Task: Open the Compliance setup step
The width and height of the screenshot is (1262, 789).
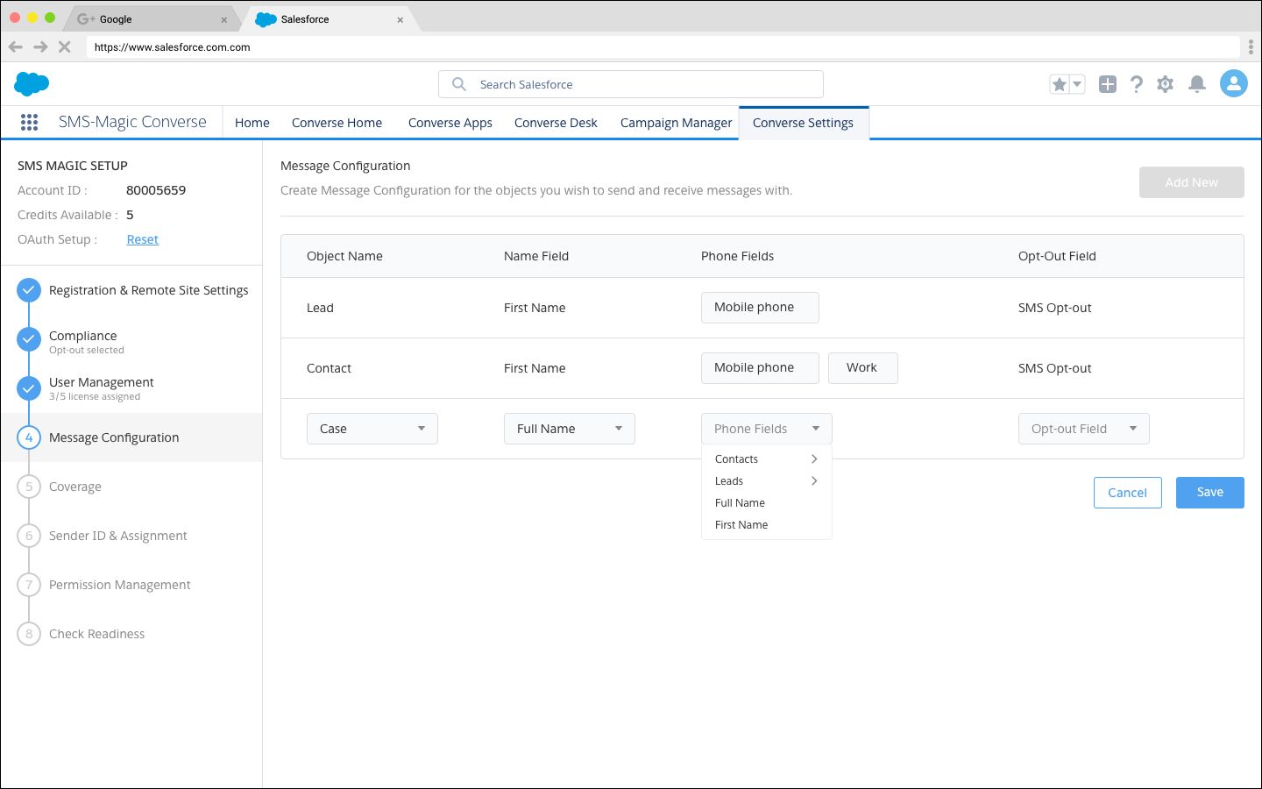Action: click(x=83, y=336)
